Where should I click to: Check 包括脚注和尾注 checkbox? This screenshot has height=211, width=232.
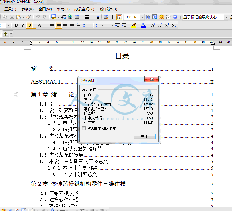(84, 128)
